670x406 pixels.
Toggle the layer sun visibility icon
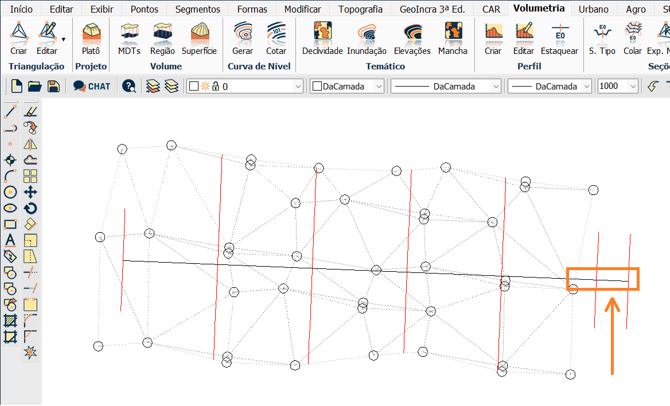point(205,87)
